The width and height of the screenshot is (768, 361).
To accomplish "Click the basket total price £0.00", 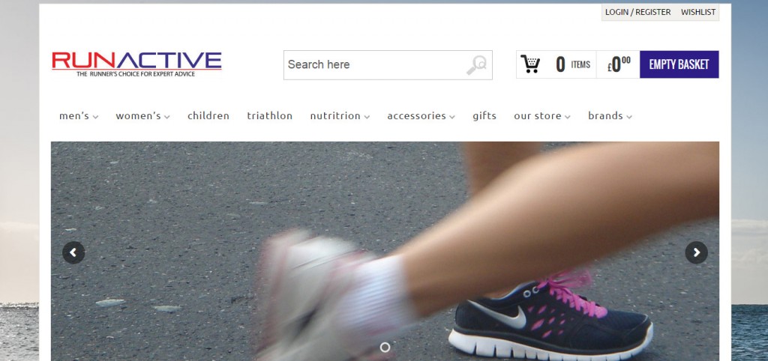I will click(x=619, y=65).
